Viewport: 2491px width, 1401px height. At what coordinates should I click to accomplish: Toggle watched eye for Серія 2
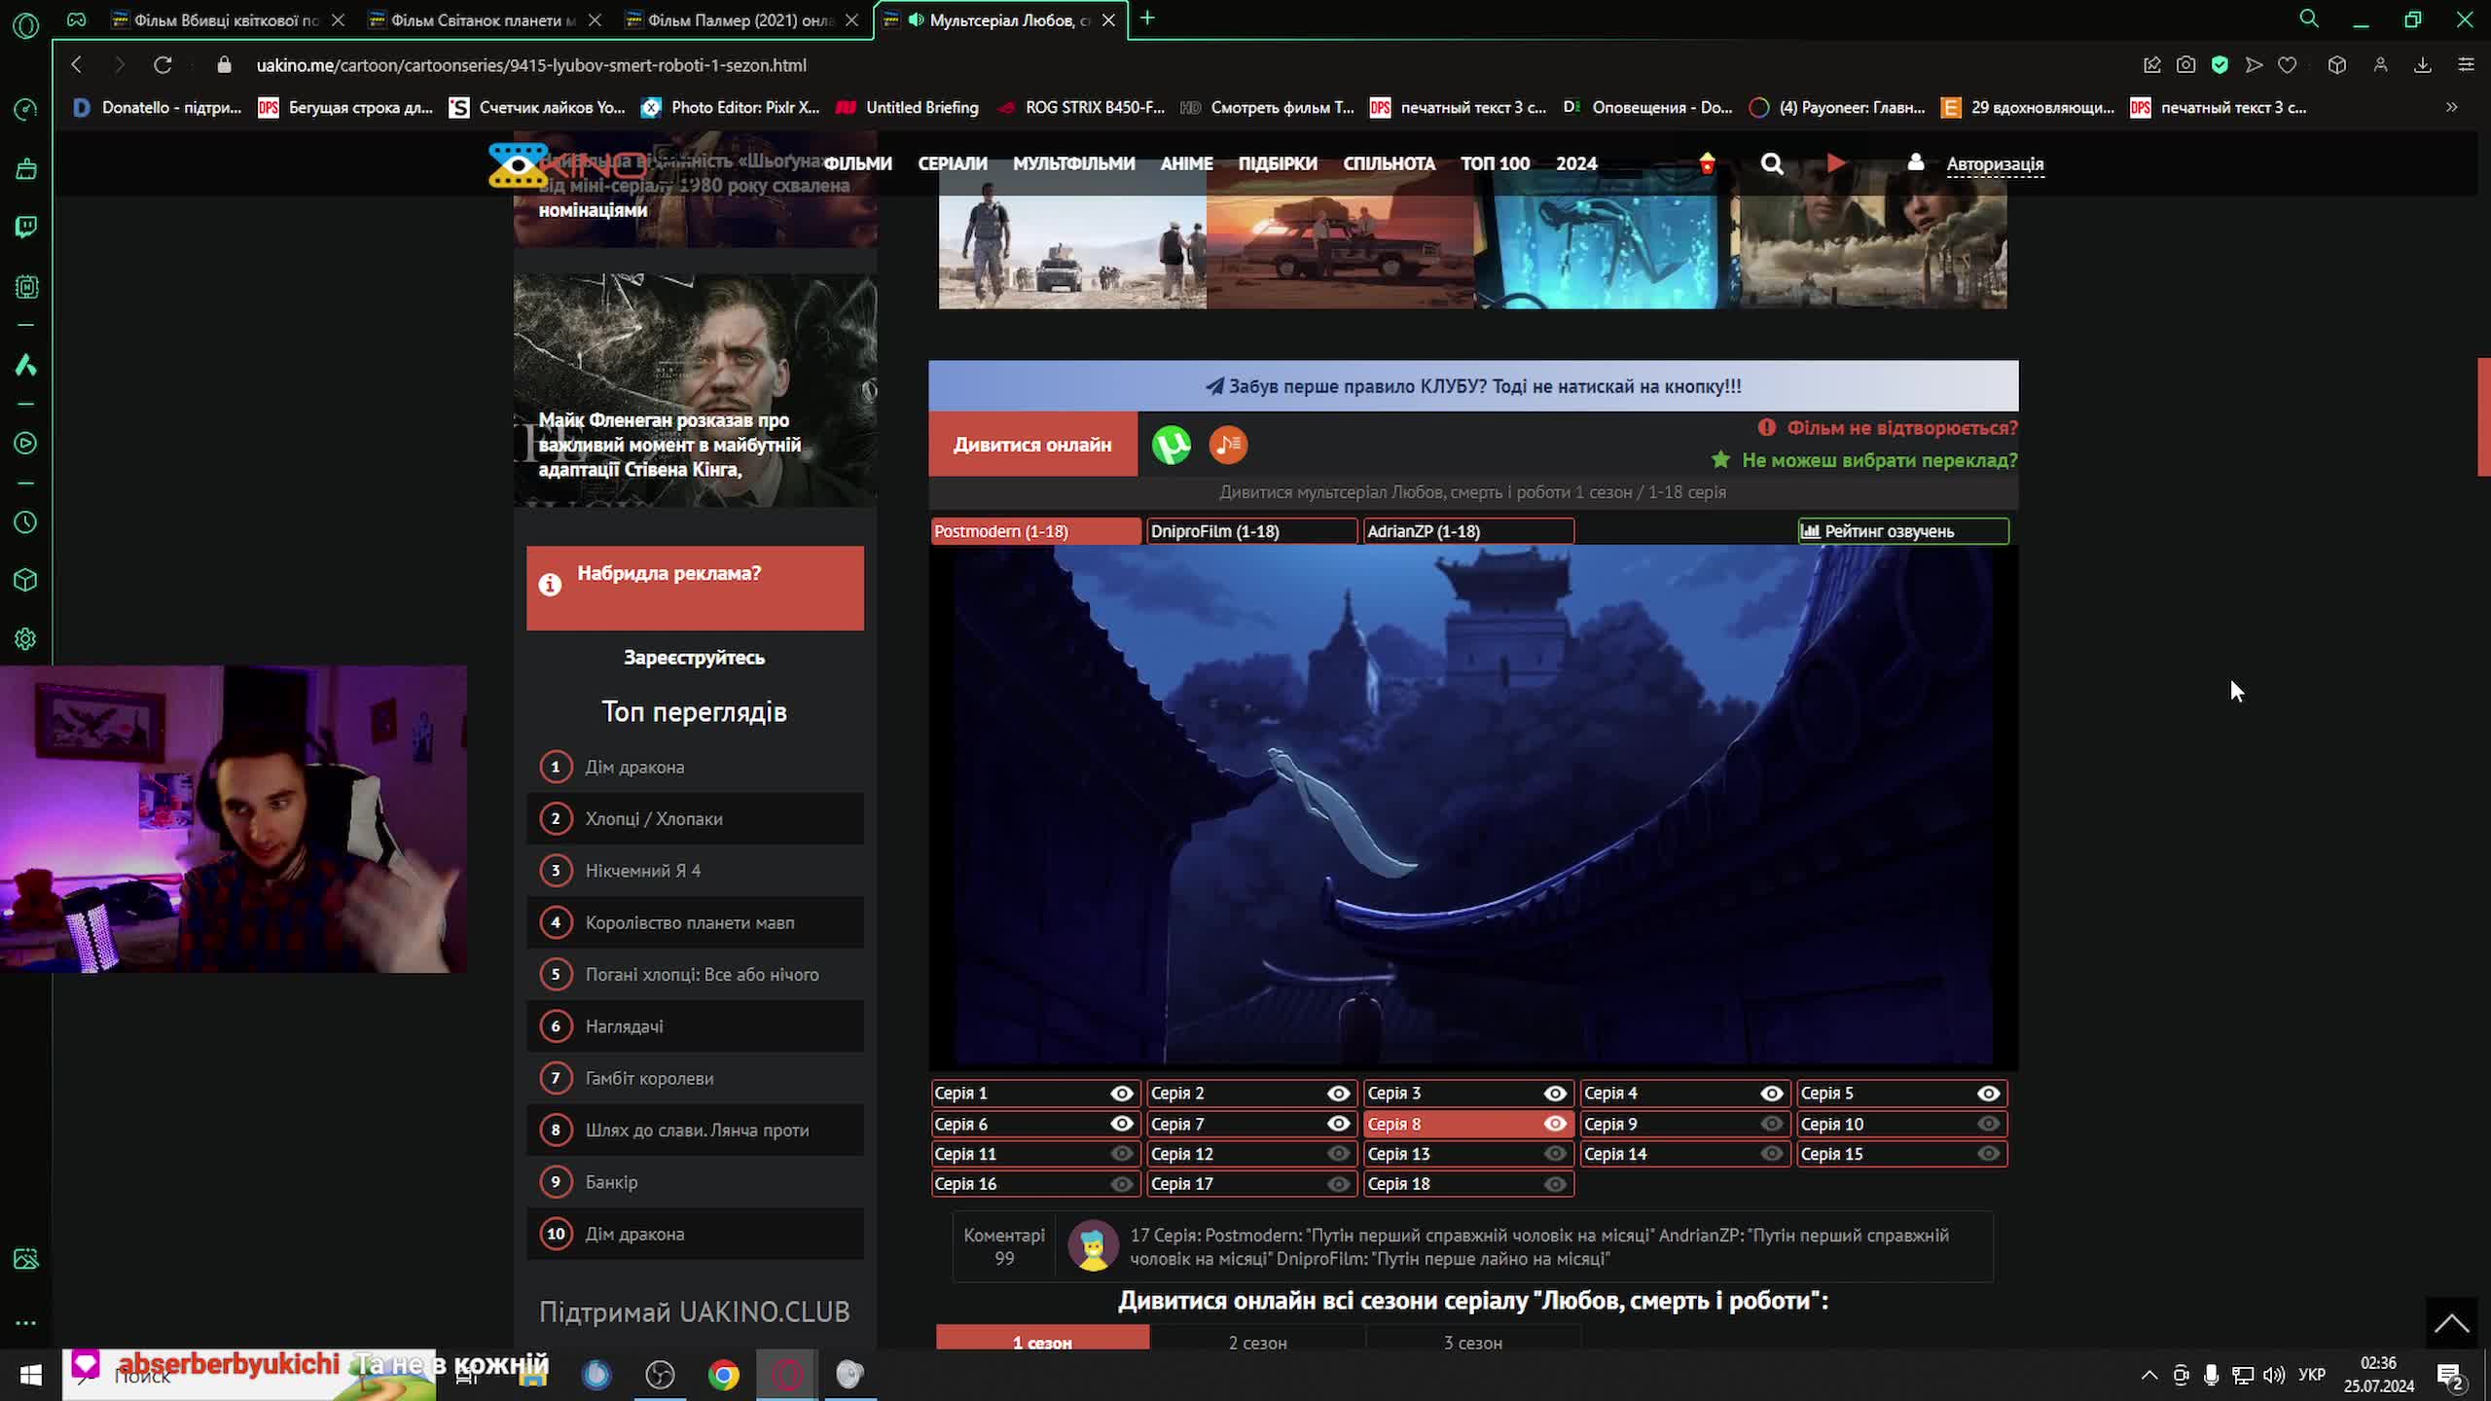coord(1339,1094)
